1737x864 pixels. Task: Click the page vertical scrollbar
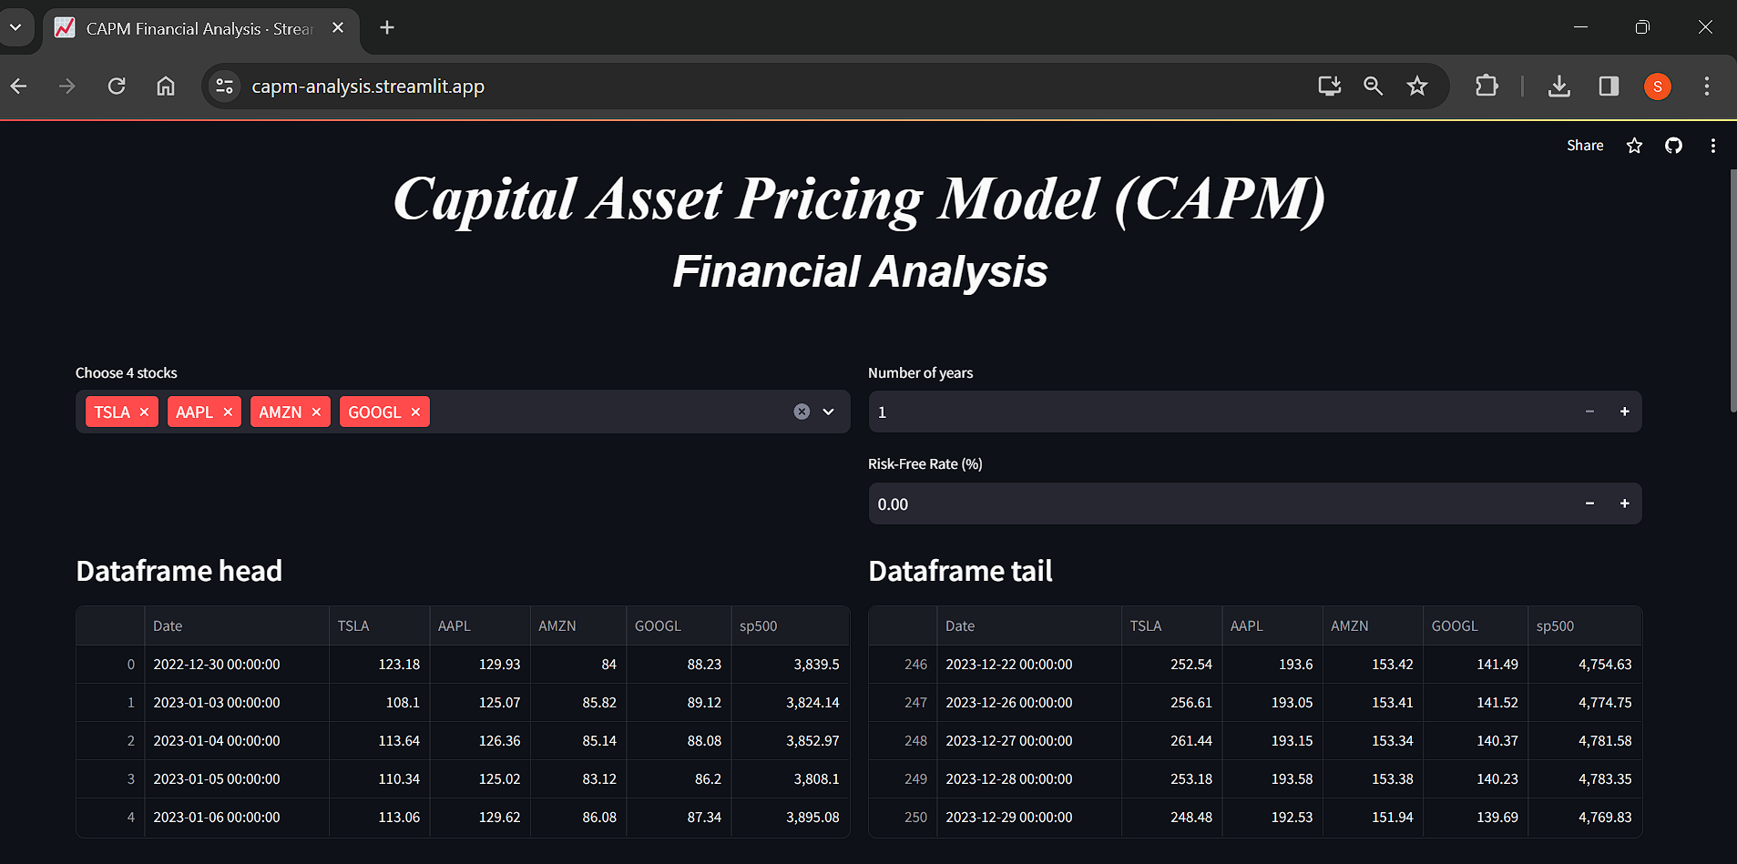1732,291
